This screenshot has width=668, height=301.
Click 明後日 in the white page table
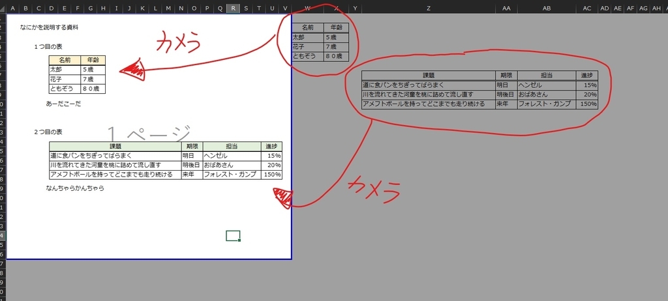coord(192,165)
